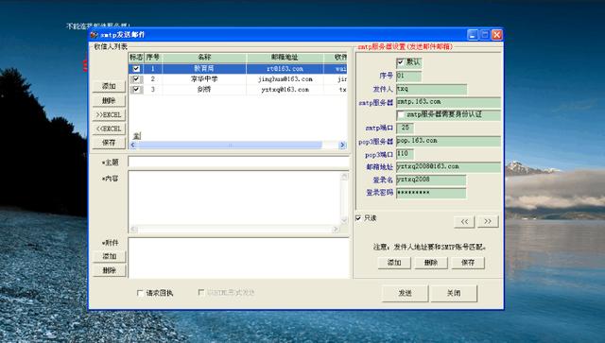Click 删除 in smtp server settings

tap(431, 263)
